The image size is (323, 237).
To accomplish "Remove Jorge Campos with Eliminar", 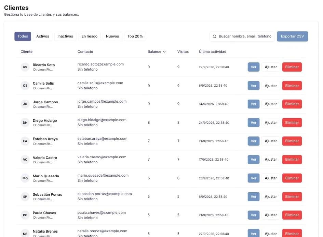I will [x=292, y=104].
